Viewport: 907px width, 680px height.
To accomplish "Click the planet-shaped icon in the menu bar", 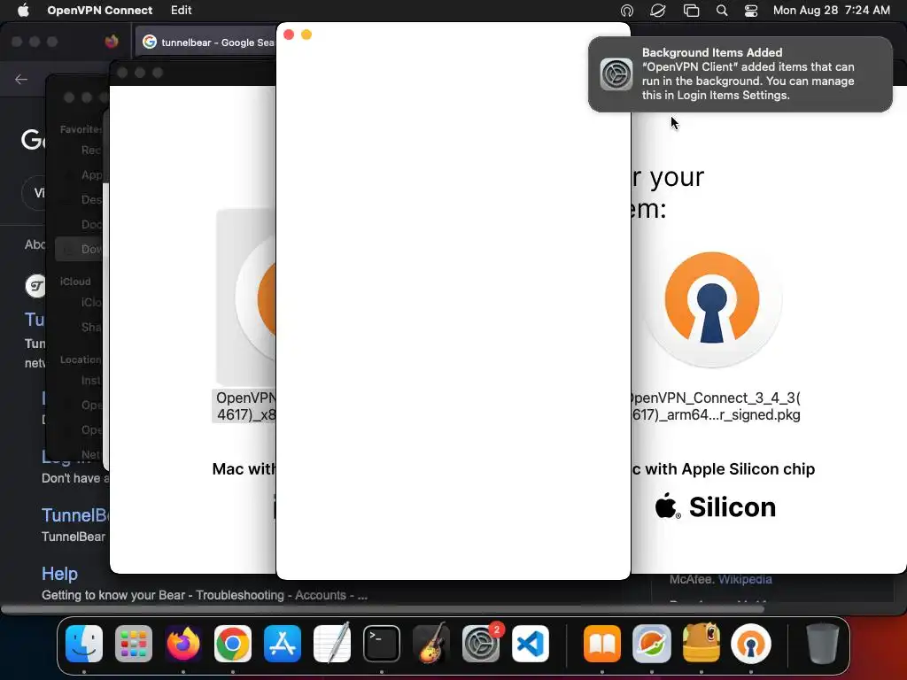I will 658,11.
